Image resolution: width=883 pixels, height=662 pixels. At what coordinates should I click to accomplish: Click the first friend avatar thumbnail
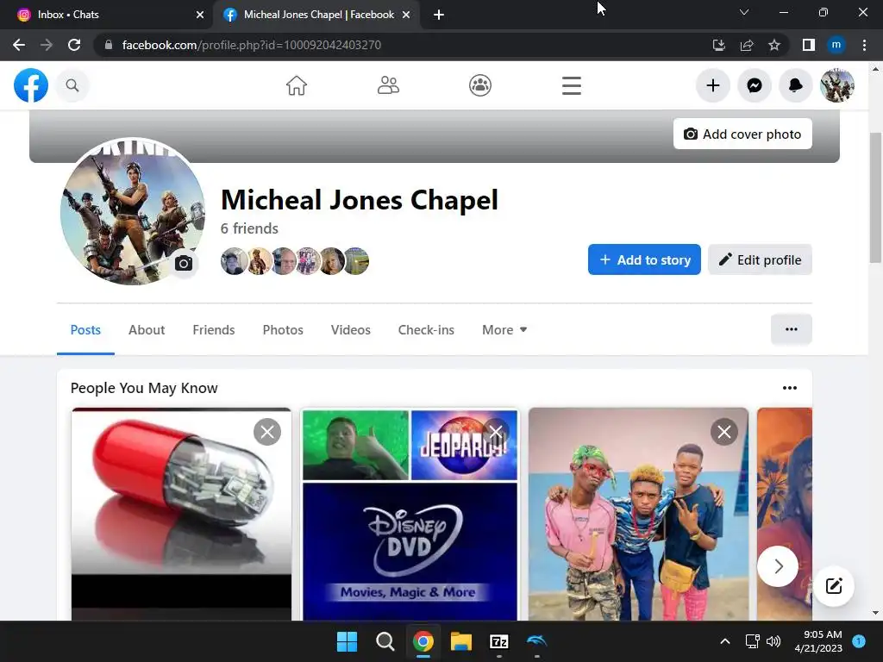[x=234, y=261]
